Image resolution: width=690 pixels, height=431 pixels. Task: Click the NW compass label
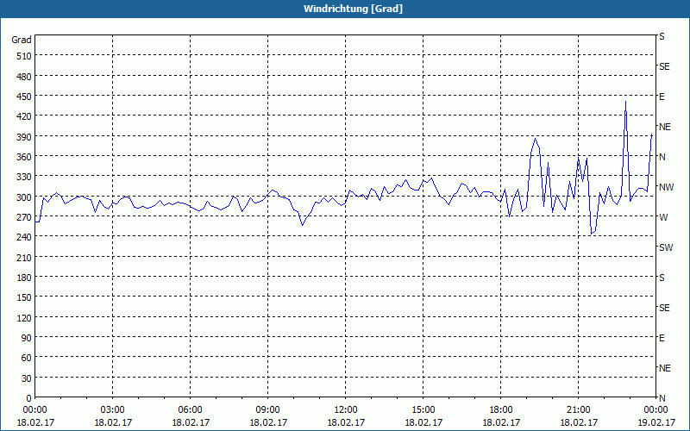(666, 187)
